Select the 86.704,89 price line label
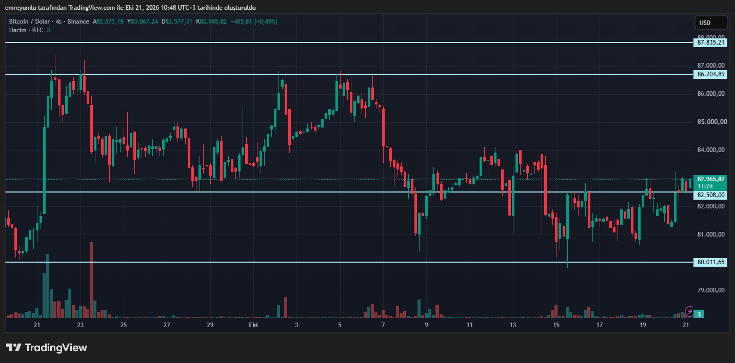This screenshot has width=735, height=363. tap(711, 74)
